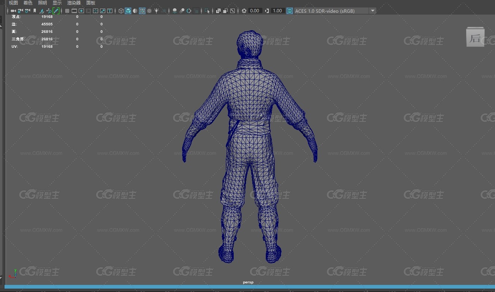Click the Field Chart icon

(96, 11)
